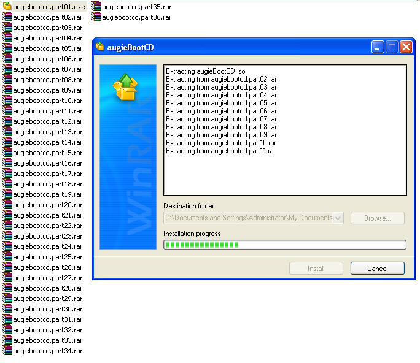Select the RAR icon for augiebootcd.part20.rar
The image size is (420, 363).
(7, 205)
